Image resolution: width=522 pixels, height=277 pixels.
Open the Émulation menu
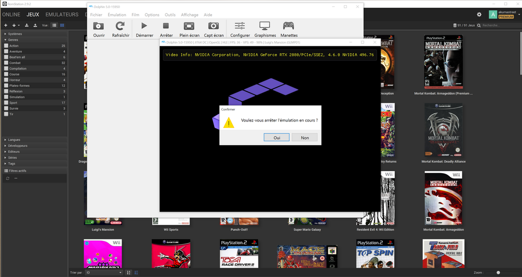tap(117, 15)
